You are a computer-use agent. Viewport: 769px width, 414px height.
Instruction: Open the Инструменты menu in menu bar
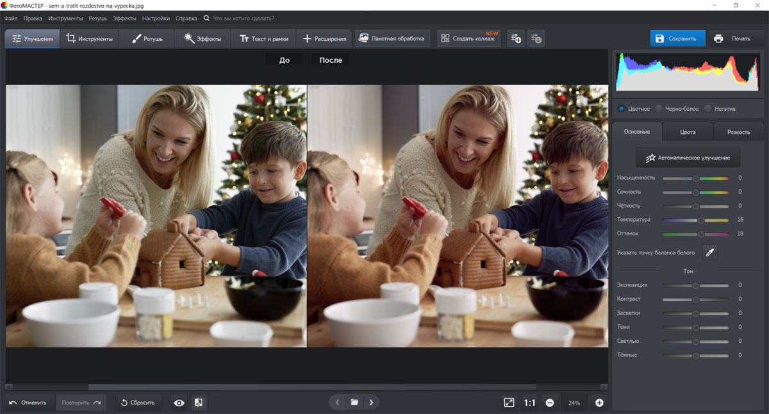tap(65, 19)
